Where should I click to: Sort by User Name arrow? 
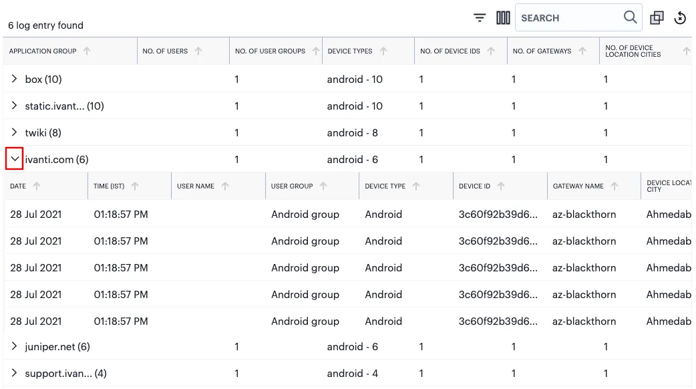click(x=225, y=186)
